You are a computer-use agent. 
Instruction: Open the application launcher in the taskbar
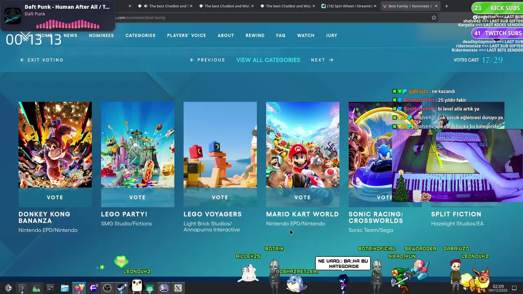point(9,288)
